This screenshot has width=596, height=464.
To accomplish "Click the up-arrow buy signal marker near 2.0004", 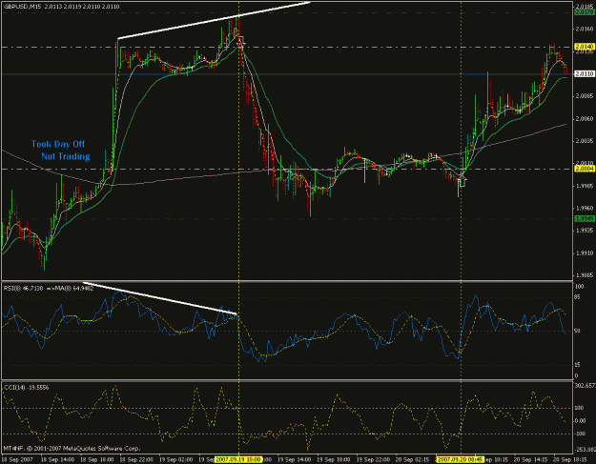I will point(462,182).
